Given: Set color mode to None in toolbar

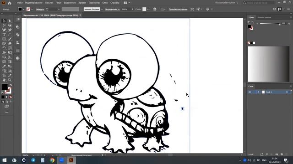Looking at the screenshot, I should (11, 97).
